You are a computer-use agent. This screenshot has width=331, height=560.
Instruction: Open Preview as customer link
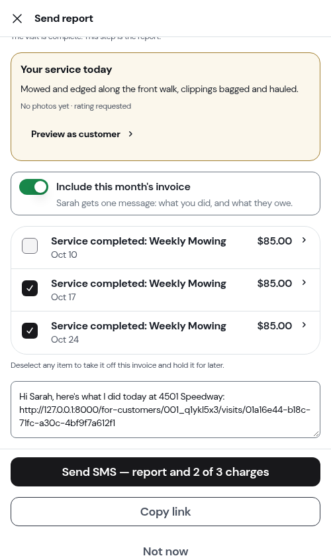pyautogui.click(x=82, y=134)
